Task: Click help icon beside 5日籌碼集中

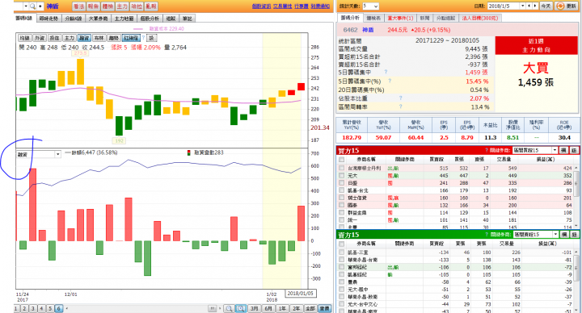Action: point(386,72)
